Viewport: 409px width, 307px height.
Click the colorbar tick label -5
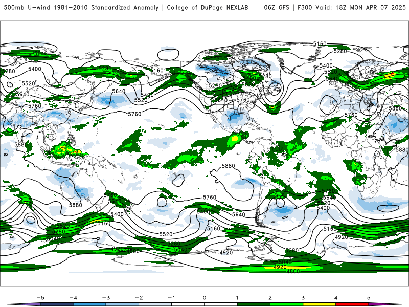pos(40,298)
